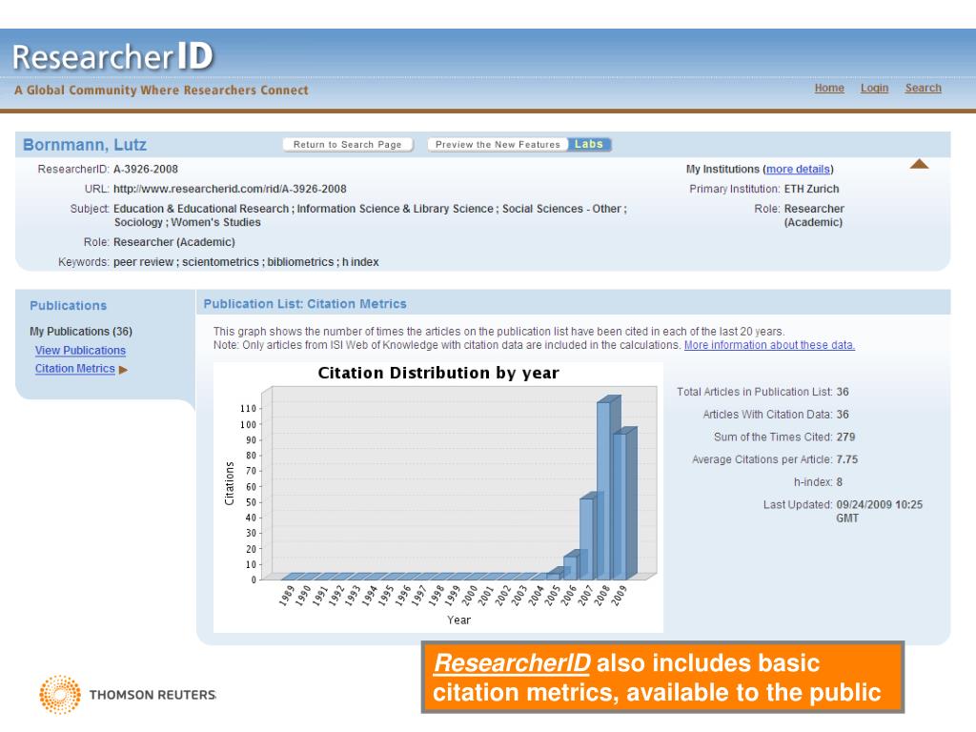The width and height of the screenshot is (976, 732).
Task: Click the 2006 bar in citation chart
Action: click(572, 566)
